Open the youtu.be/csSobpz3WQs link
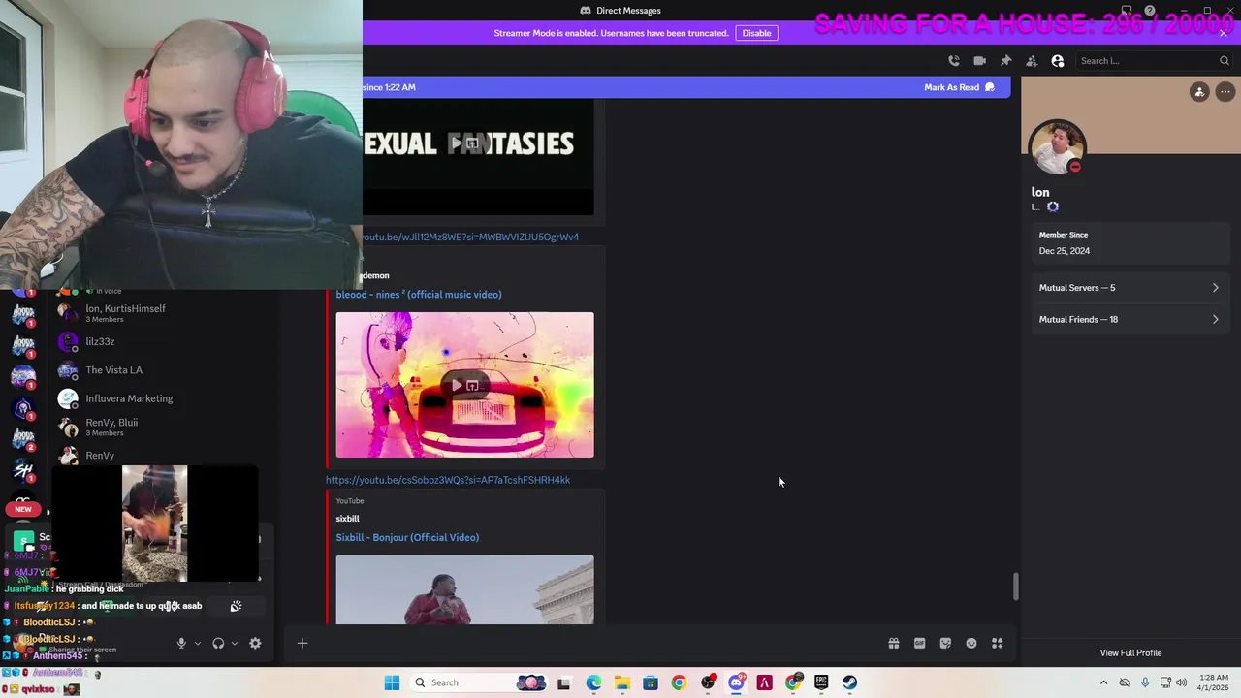The image size is (1241, 698). (x=448, y=480)
